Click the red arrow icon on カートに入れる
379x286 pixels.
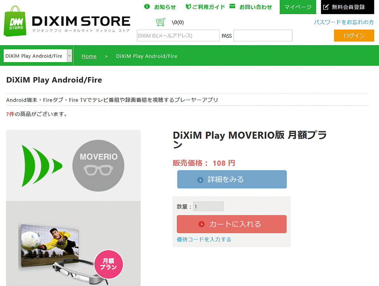[202, 224]
